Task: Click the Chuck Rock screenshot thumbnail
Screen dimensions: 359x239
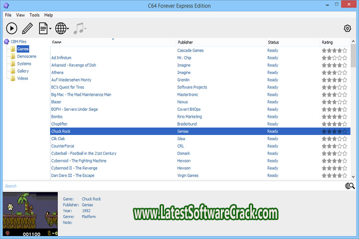Action: (30, 214)
